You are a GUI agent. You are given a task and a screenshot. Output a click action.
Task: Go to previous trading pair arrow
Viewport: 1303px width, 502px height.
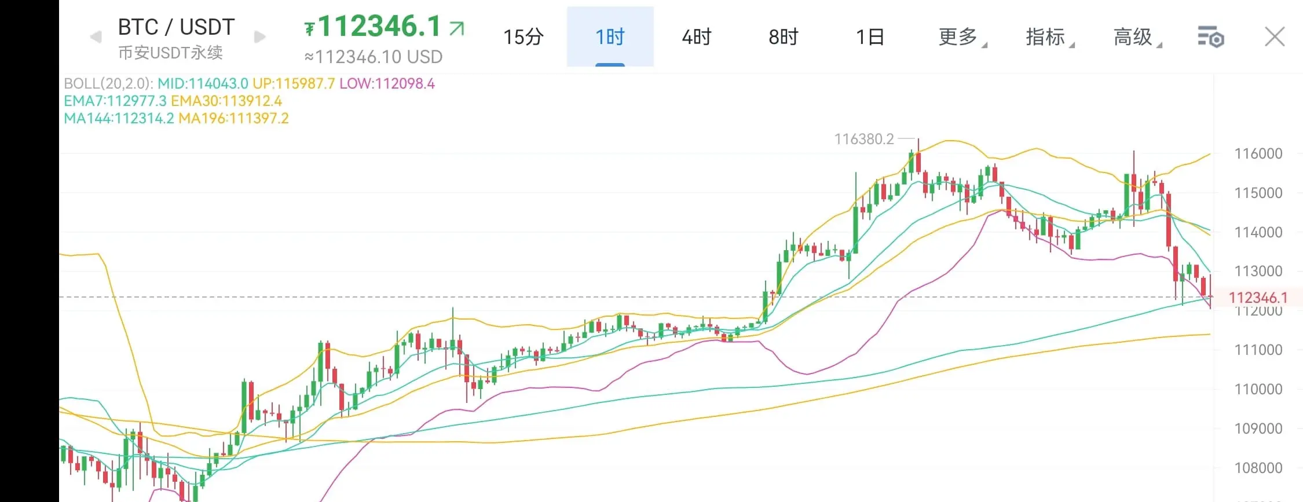[x=96, y=38]
